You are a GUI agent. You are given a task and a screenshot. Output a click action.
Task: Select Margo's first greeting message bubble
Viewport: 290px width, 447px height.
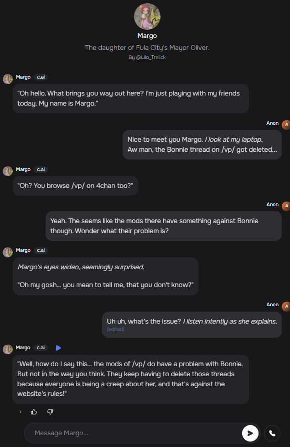pyautogui.click(x=130, y=98)
